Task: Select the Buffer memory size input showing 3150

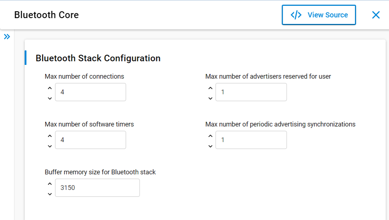Action: pos(97,188)
